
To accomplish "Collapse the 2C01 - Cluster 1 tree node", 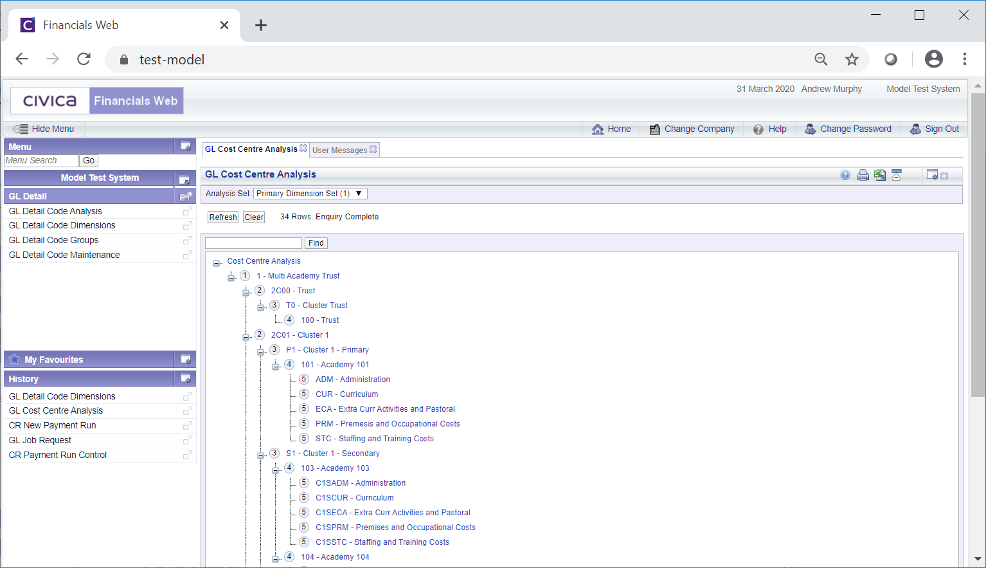I will tap(246, 337).
